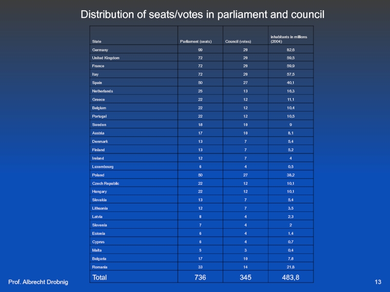Click the Council (votes) column header

[238, 41]
